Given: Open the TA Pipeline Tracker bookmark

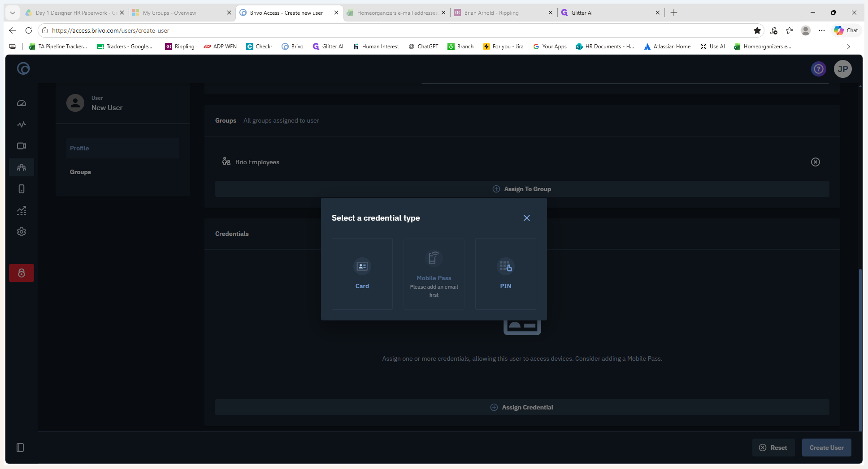Looking at the screenshot, I should tap(58, 47).
